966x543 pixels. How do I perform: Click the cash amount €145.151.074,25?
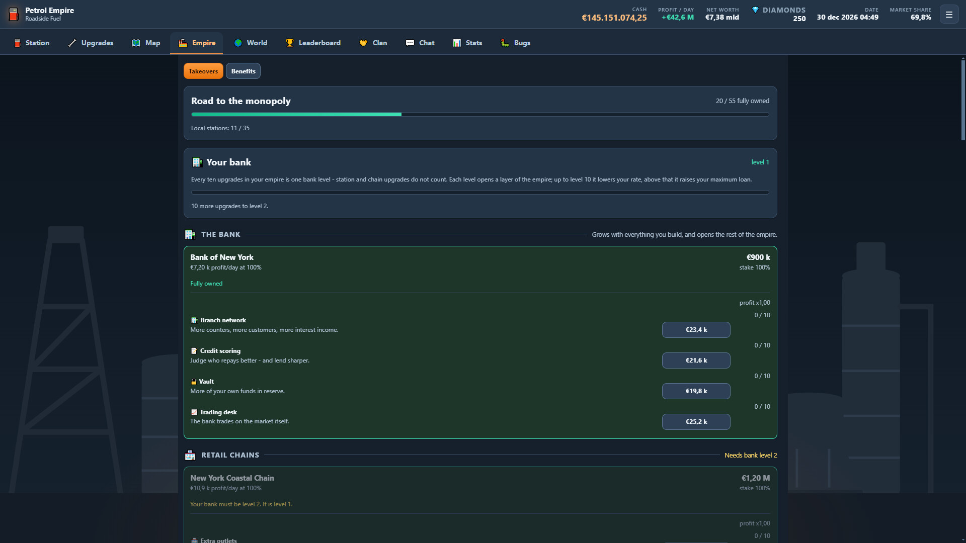614,18
